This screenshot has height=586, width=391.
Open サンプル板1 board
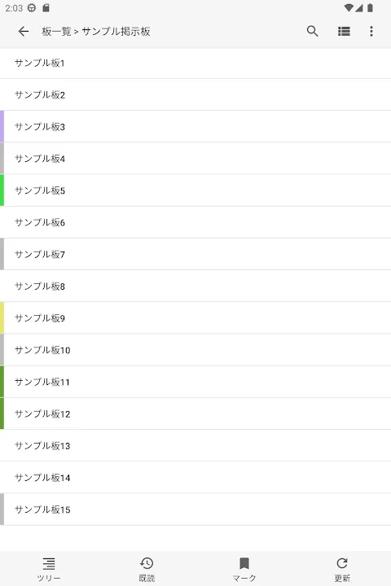[195, 63]
